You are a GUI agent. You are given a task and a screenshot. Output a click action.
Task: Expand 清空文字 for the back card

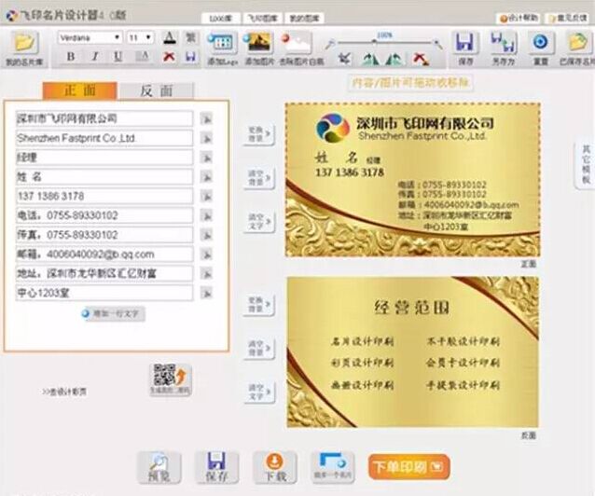click(258, 392)
